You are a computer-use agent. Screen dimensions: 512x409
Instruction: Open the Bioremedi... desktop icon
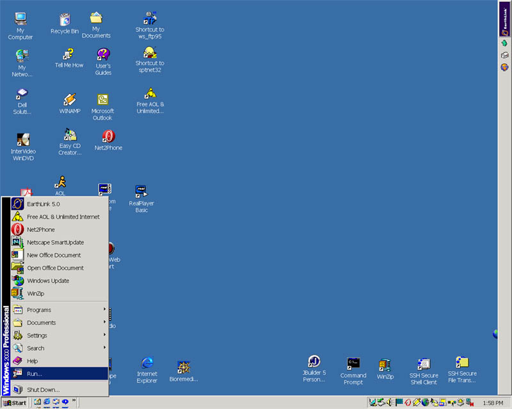184,371
